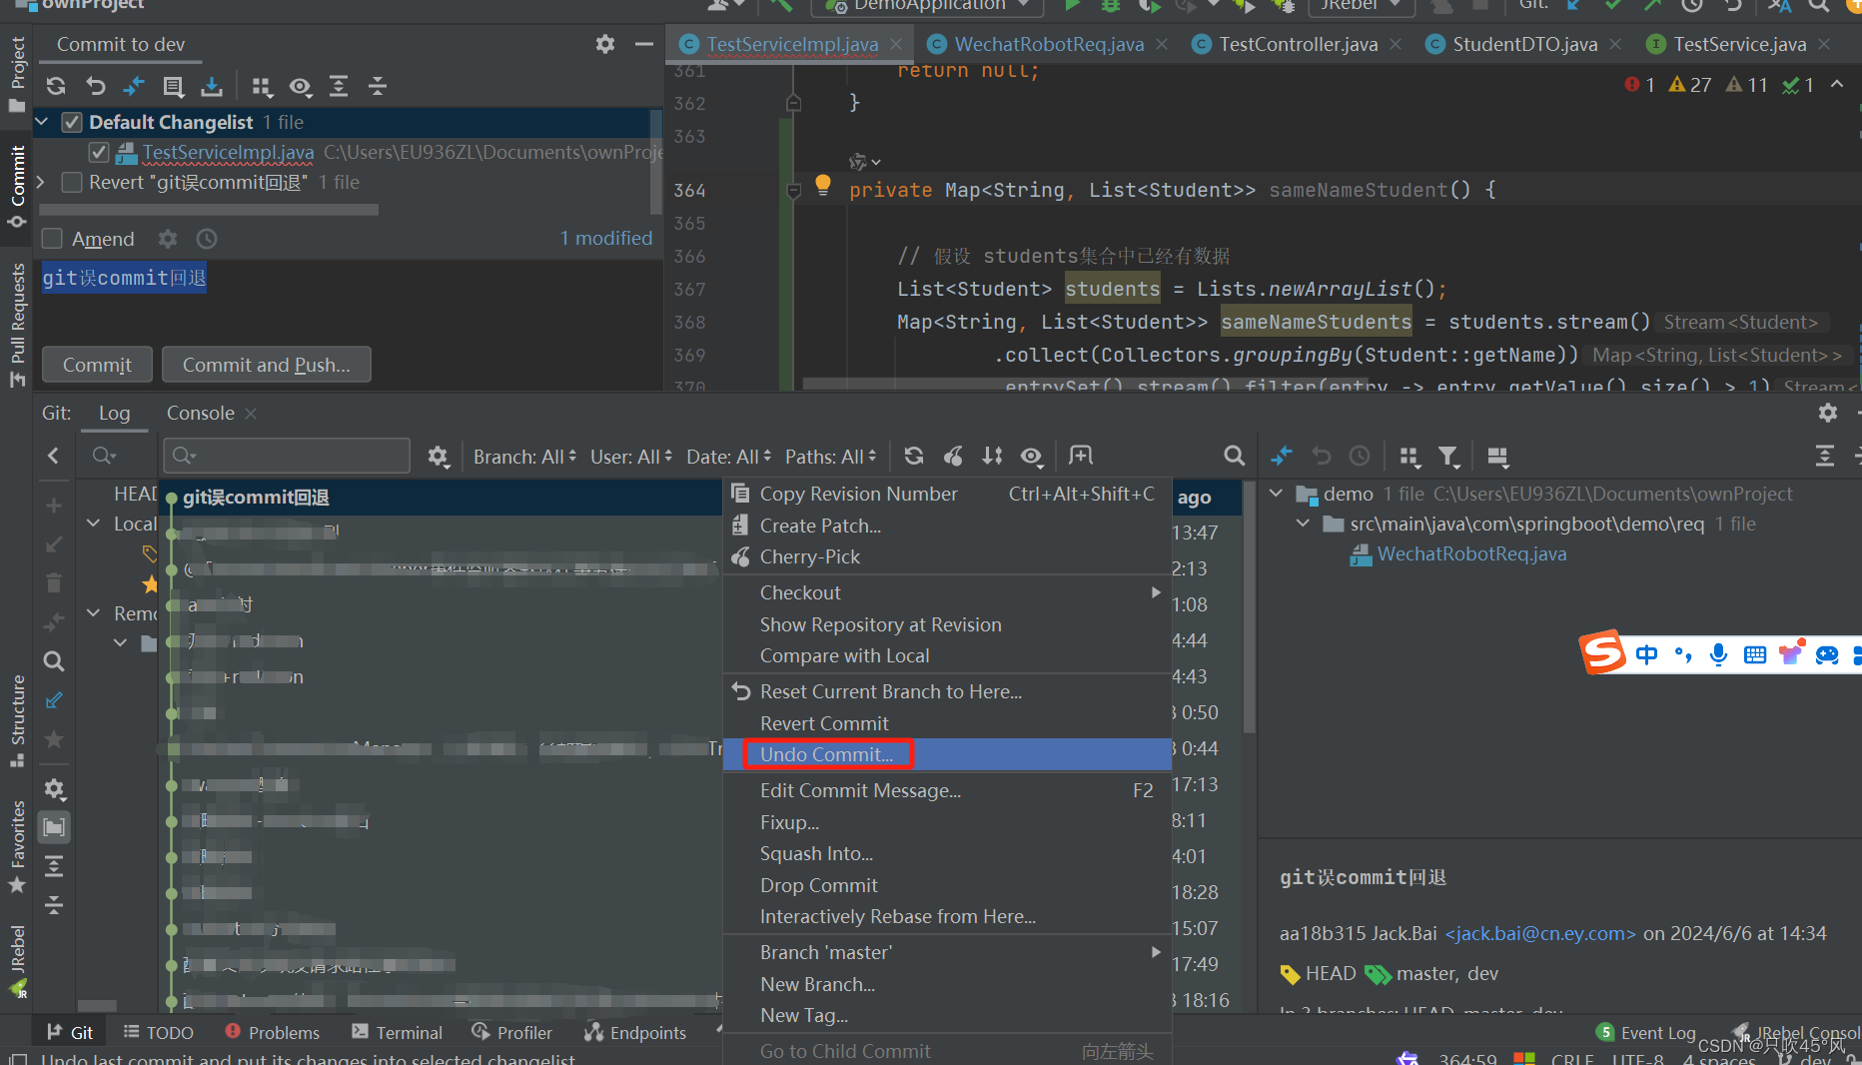Click Go to Hash/Branch/Tag search icon
Image resolution: width=1862 pixels, height=1065 pixels.
pos(1235,456)
